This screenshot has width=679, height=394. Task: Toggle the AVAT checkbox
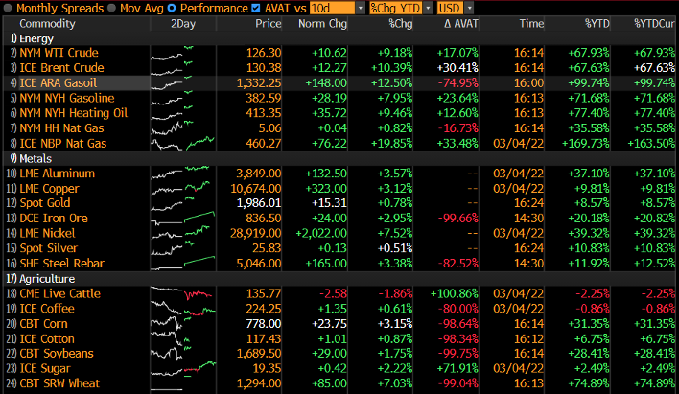(255, 8)
